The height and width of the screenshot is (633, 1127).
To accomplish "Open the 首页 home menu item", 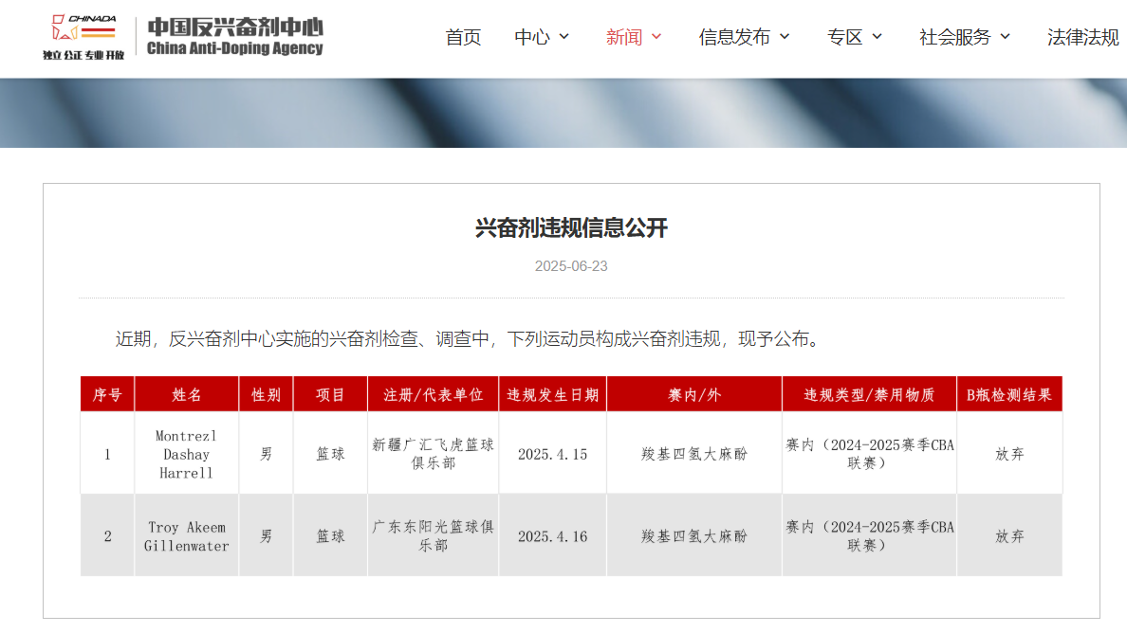I will point(463,37).
